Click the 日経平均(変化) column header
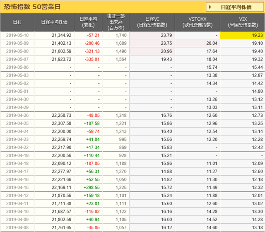The width and height of the screenshot is (265, 232). [x=87, y=22]
